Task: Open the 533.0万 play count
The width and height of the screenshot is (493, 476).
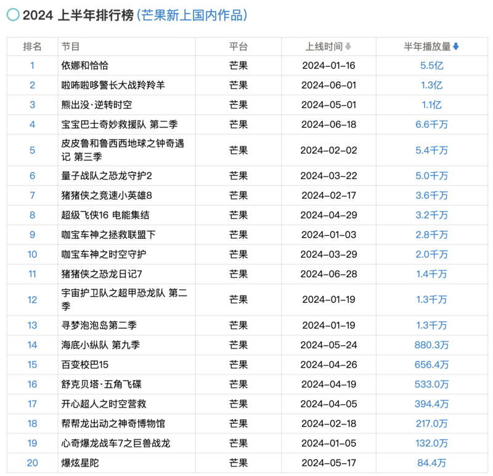Action: coord(432,384)
